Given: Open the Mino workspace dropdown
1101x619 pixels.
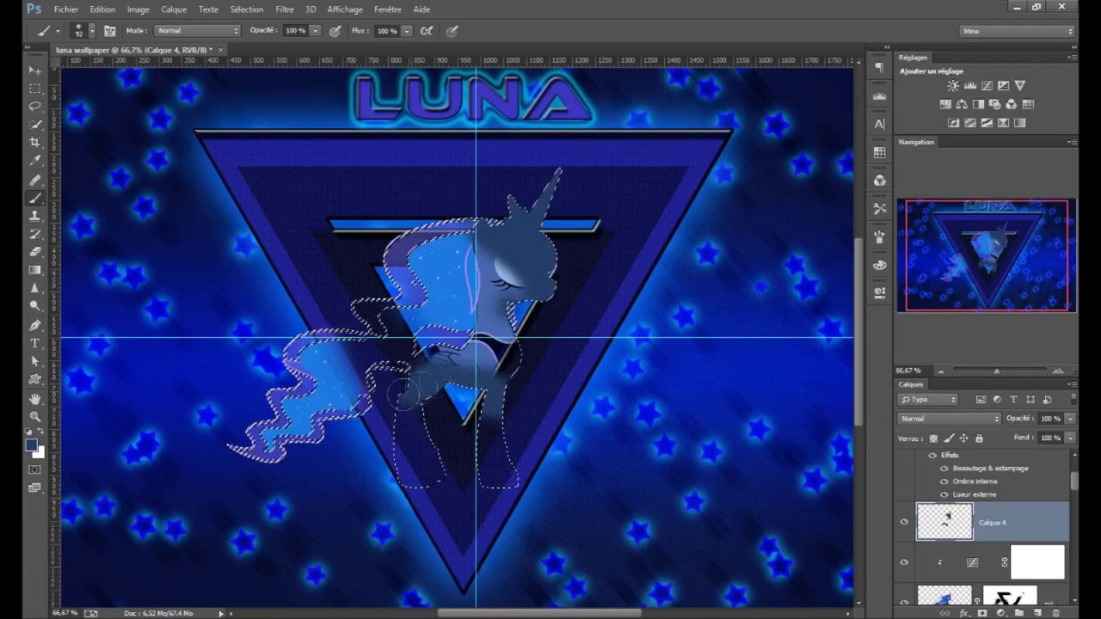Looking at the screenshot, I should point(1018,31).
